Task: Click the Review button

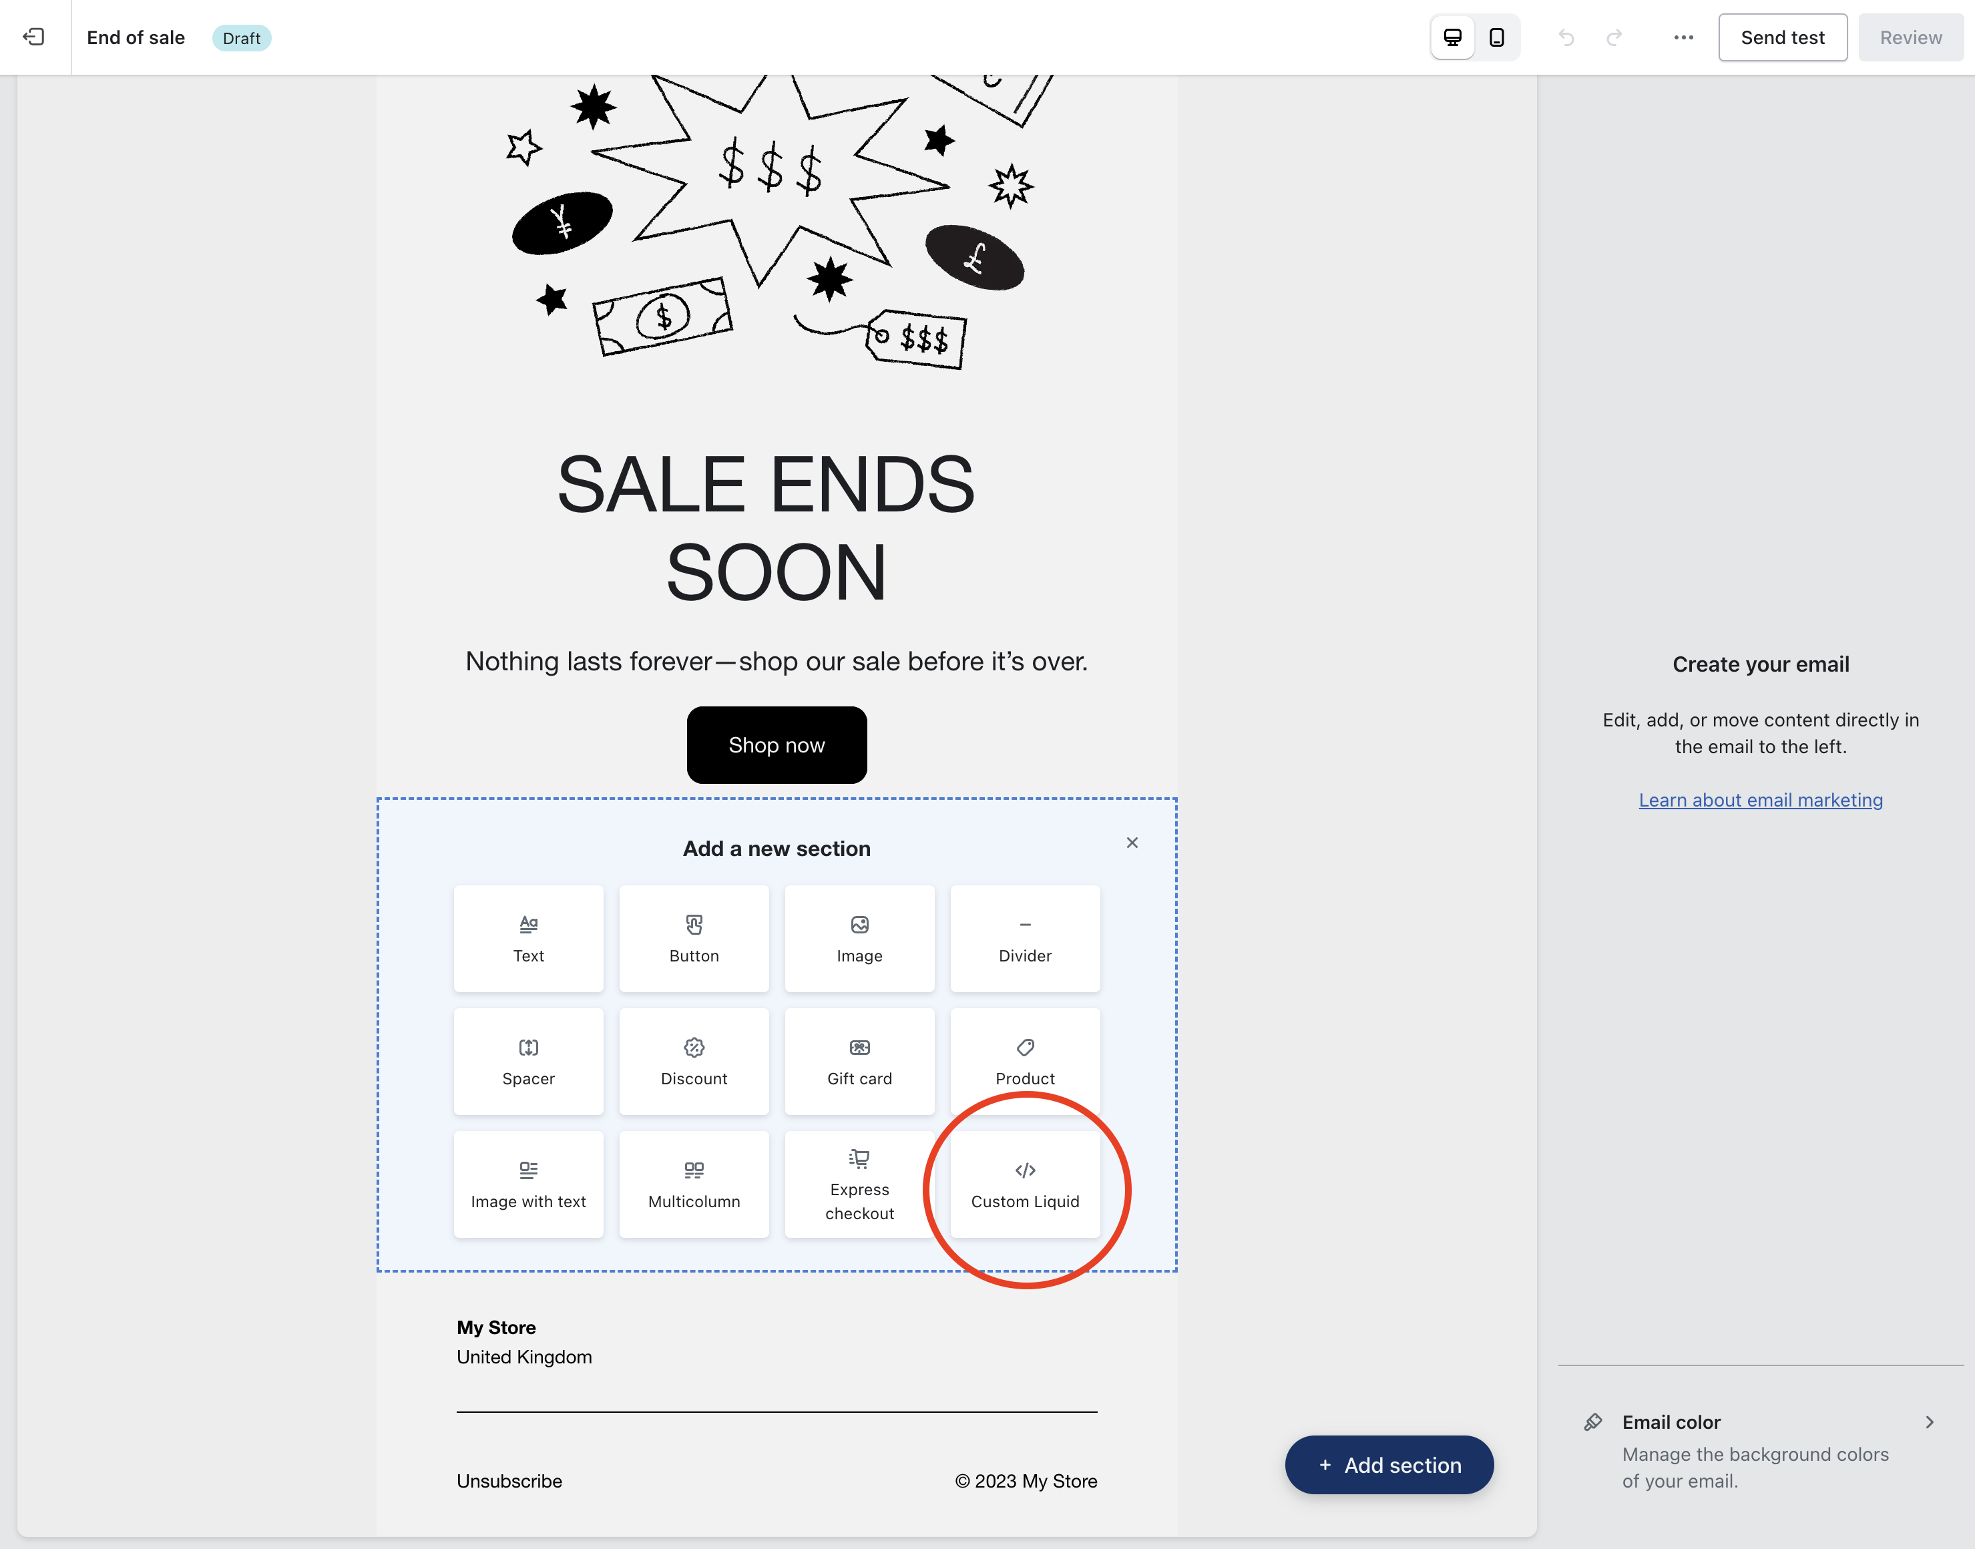Action: tap(1911, 37)
